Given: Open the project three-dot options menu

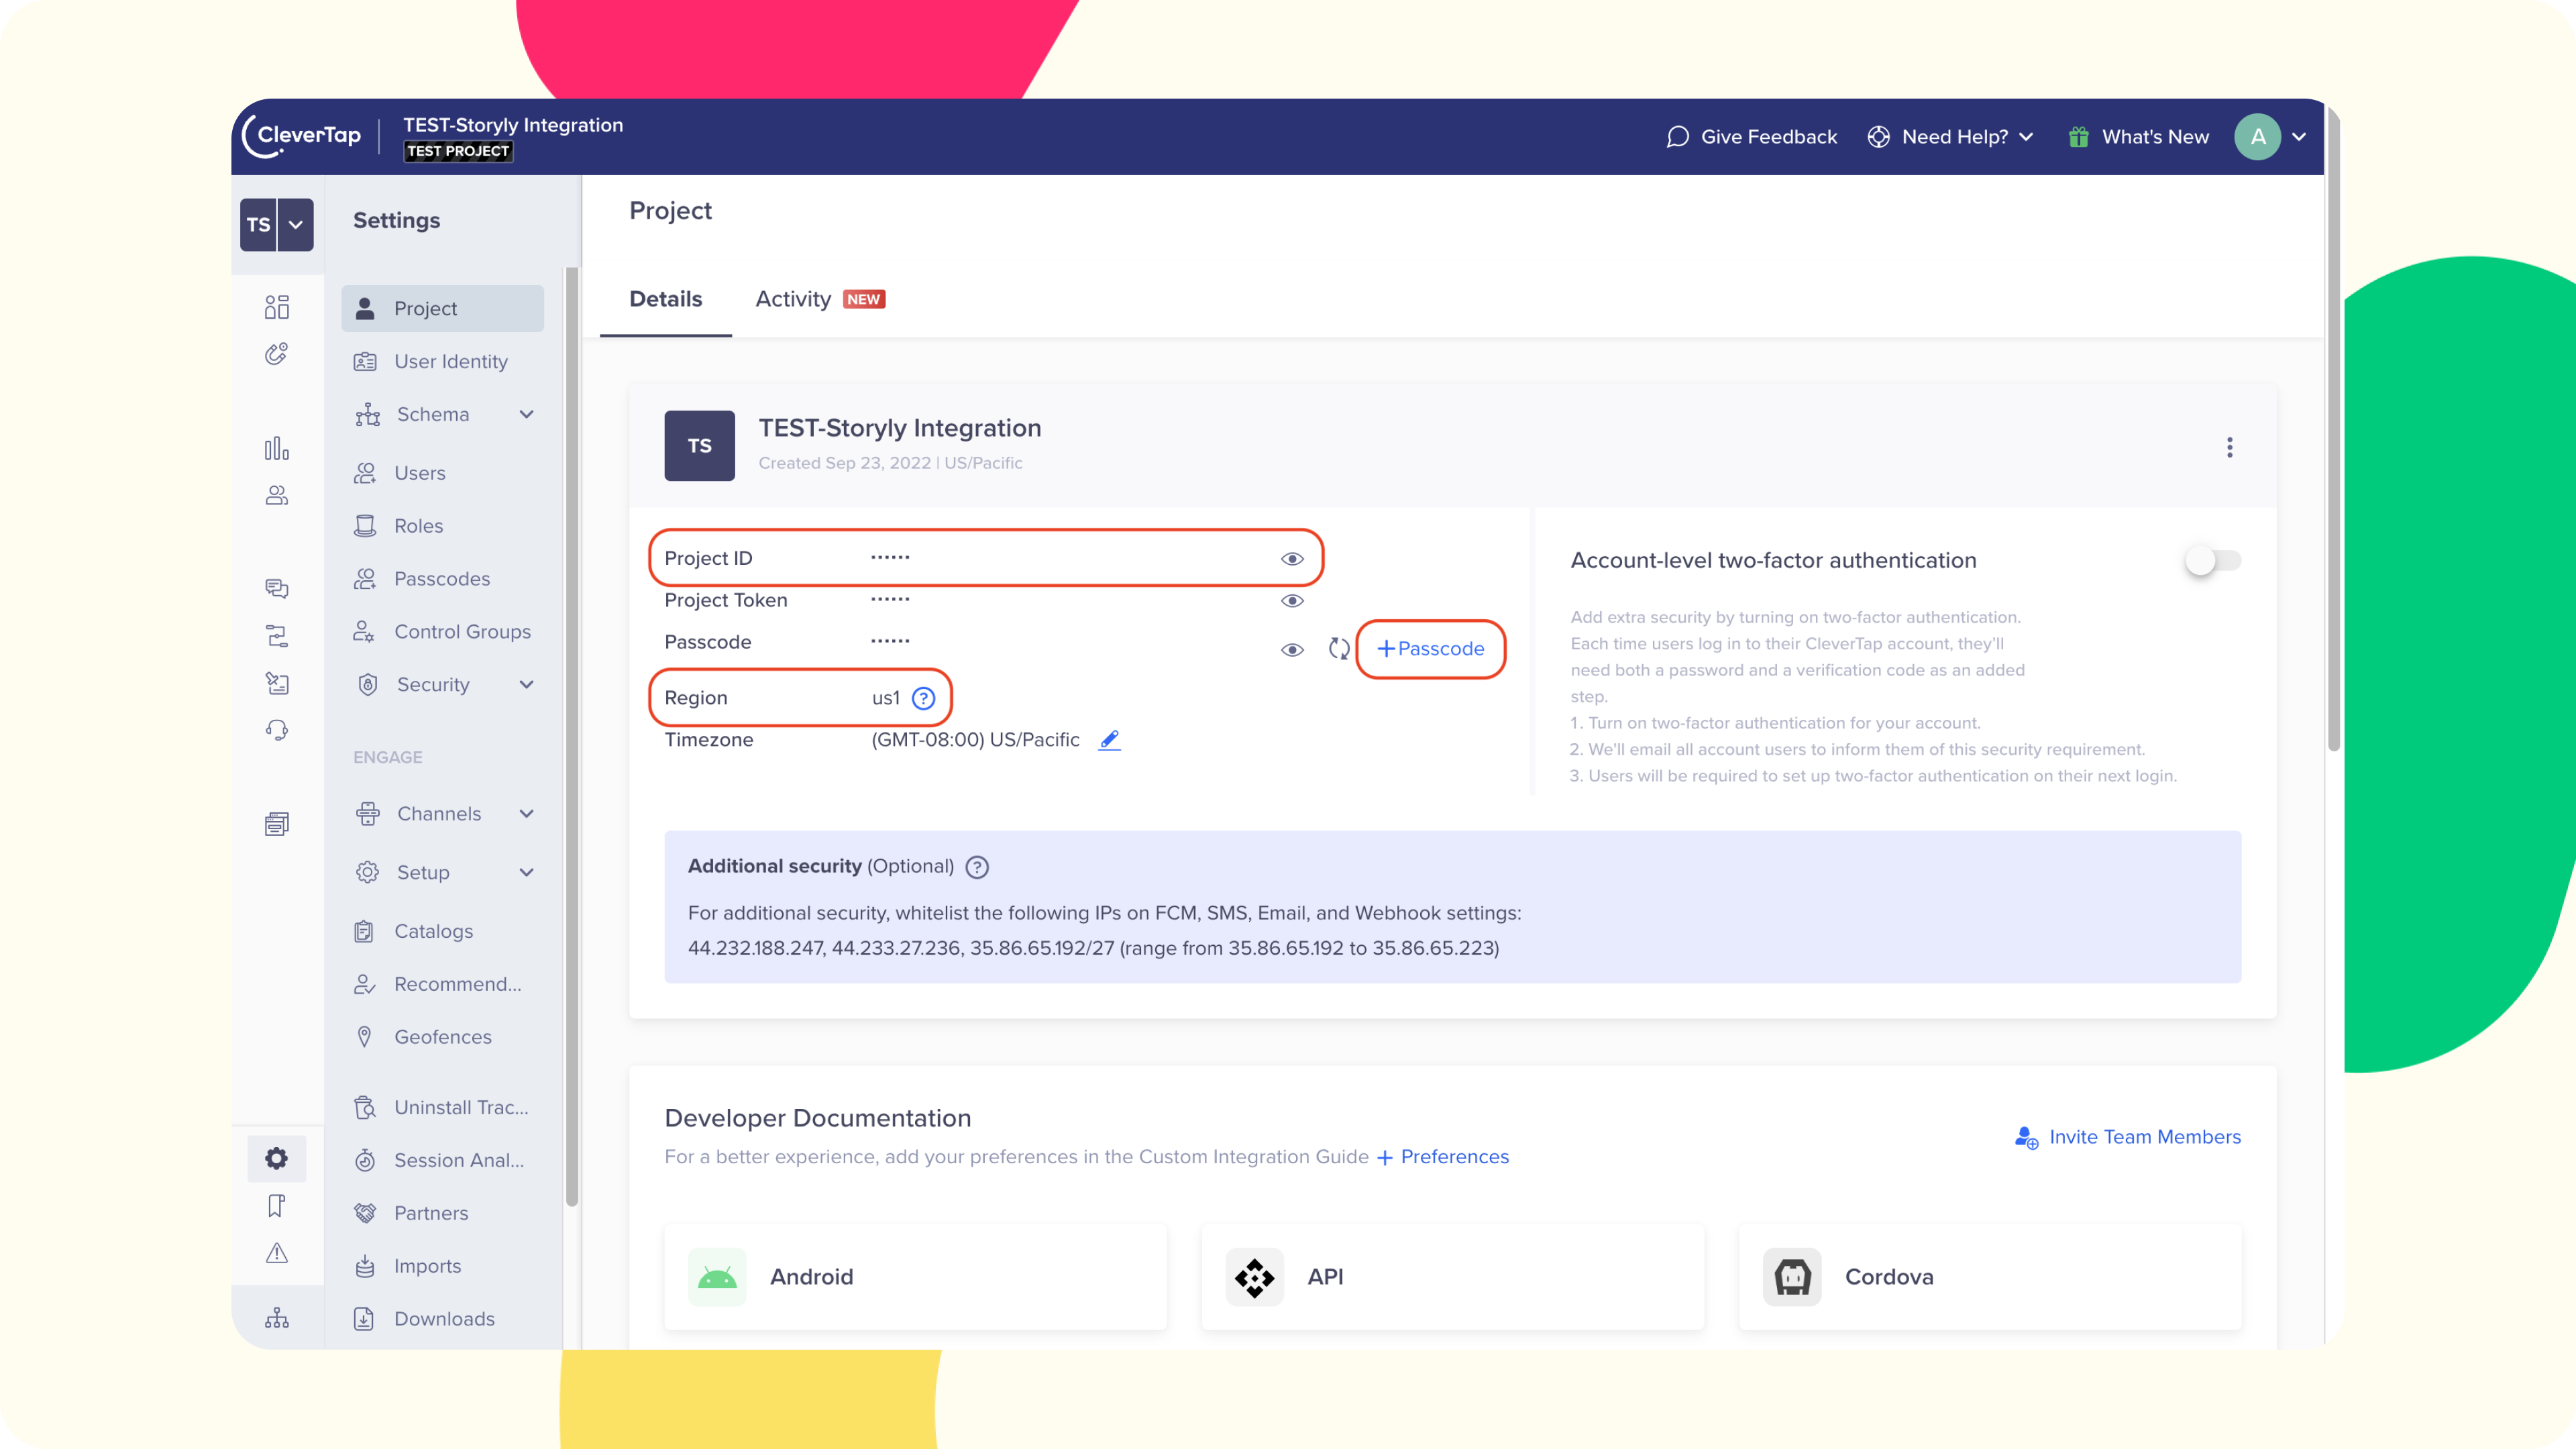Looking at the screenshot, I should tap(2229, 447).
